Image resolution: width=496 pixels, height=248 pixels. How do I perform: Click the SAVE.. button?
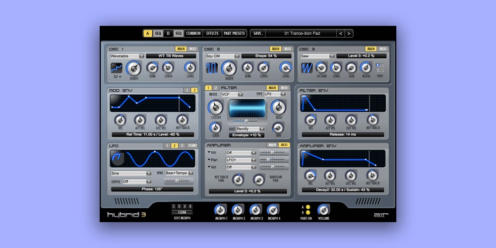(258, 33)
